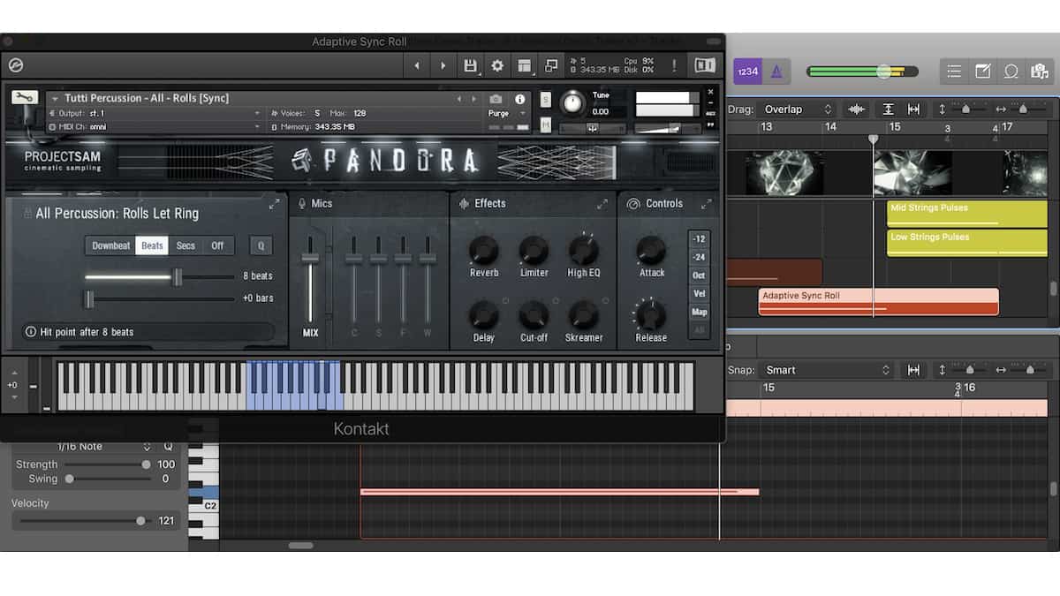Open the MIDI Ch omni dropdown
The image size is (1060, 596).
tap(155, 127)
